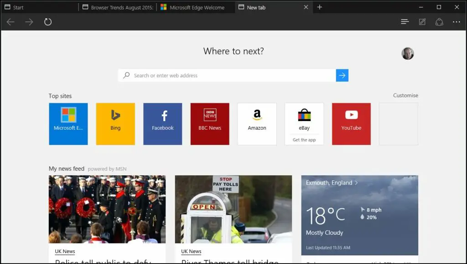
Task: Open the toll booth news photo
Action: click(x=233, y=209)
